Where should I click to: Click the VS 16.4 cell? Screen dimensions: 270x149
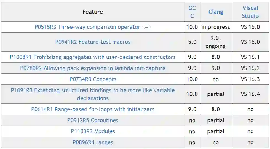[x=250, y=94]
